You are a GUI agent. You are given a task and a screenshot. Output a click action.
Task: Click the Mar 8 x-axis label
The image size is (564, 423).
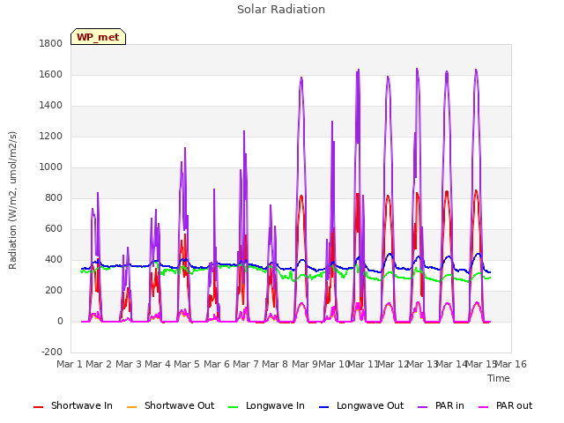pos(275,364)
